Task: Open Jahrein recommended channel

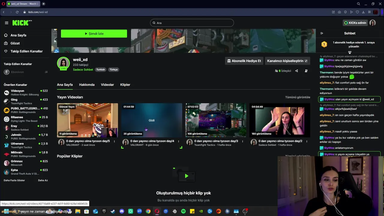Action: [25, 137]
